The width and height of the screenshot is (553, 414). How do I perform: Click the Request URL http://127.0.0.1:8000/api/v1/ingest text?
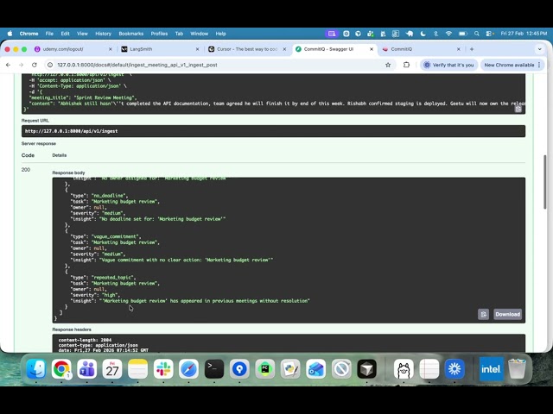coord(71,131)
